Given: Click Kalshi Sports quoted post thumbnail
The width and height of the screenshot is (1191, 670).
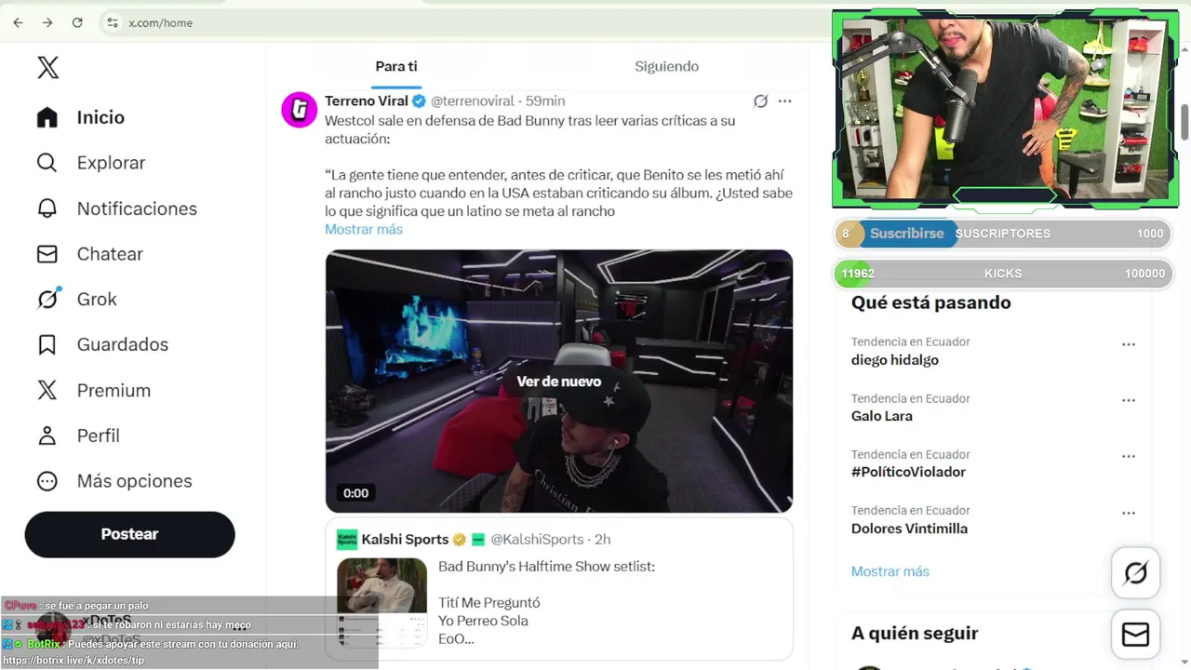Looking at the screenshot, I should (382, 602).
